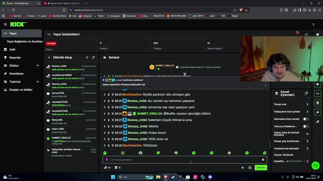Open File Explorer from the taskbar
The image size is (323, 181).
coord(158,177)
